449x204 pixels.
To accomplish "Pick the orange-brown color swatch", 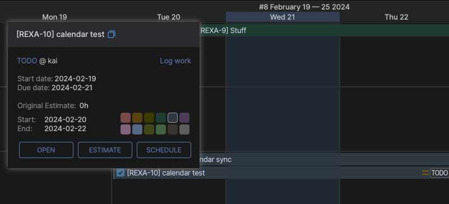I will [137, 118].
